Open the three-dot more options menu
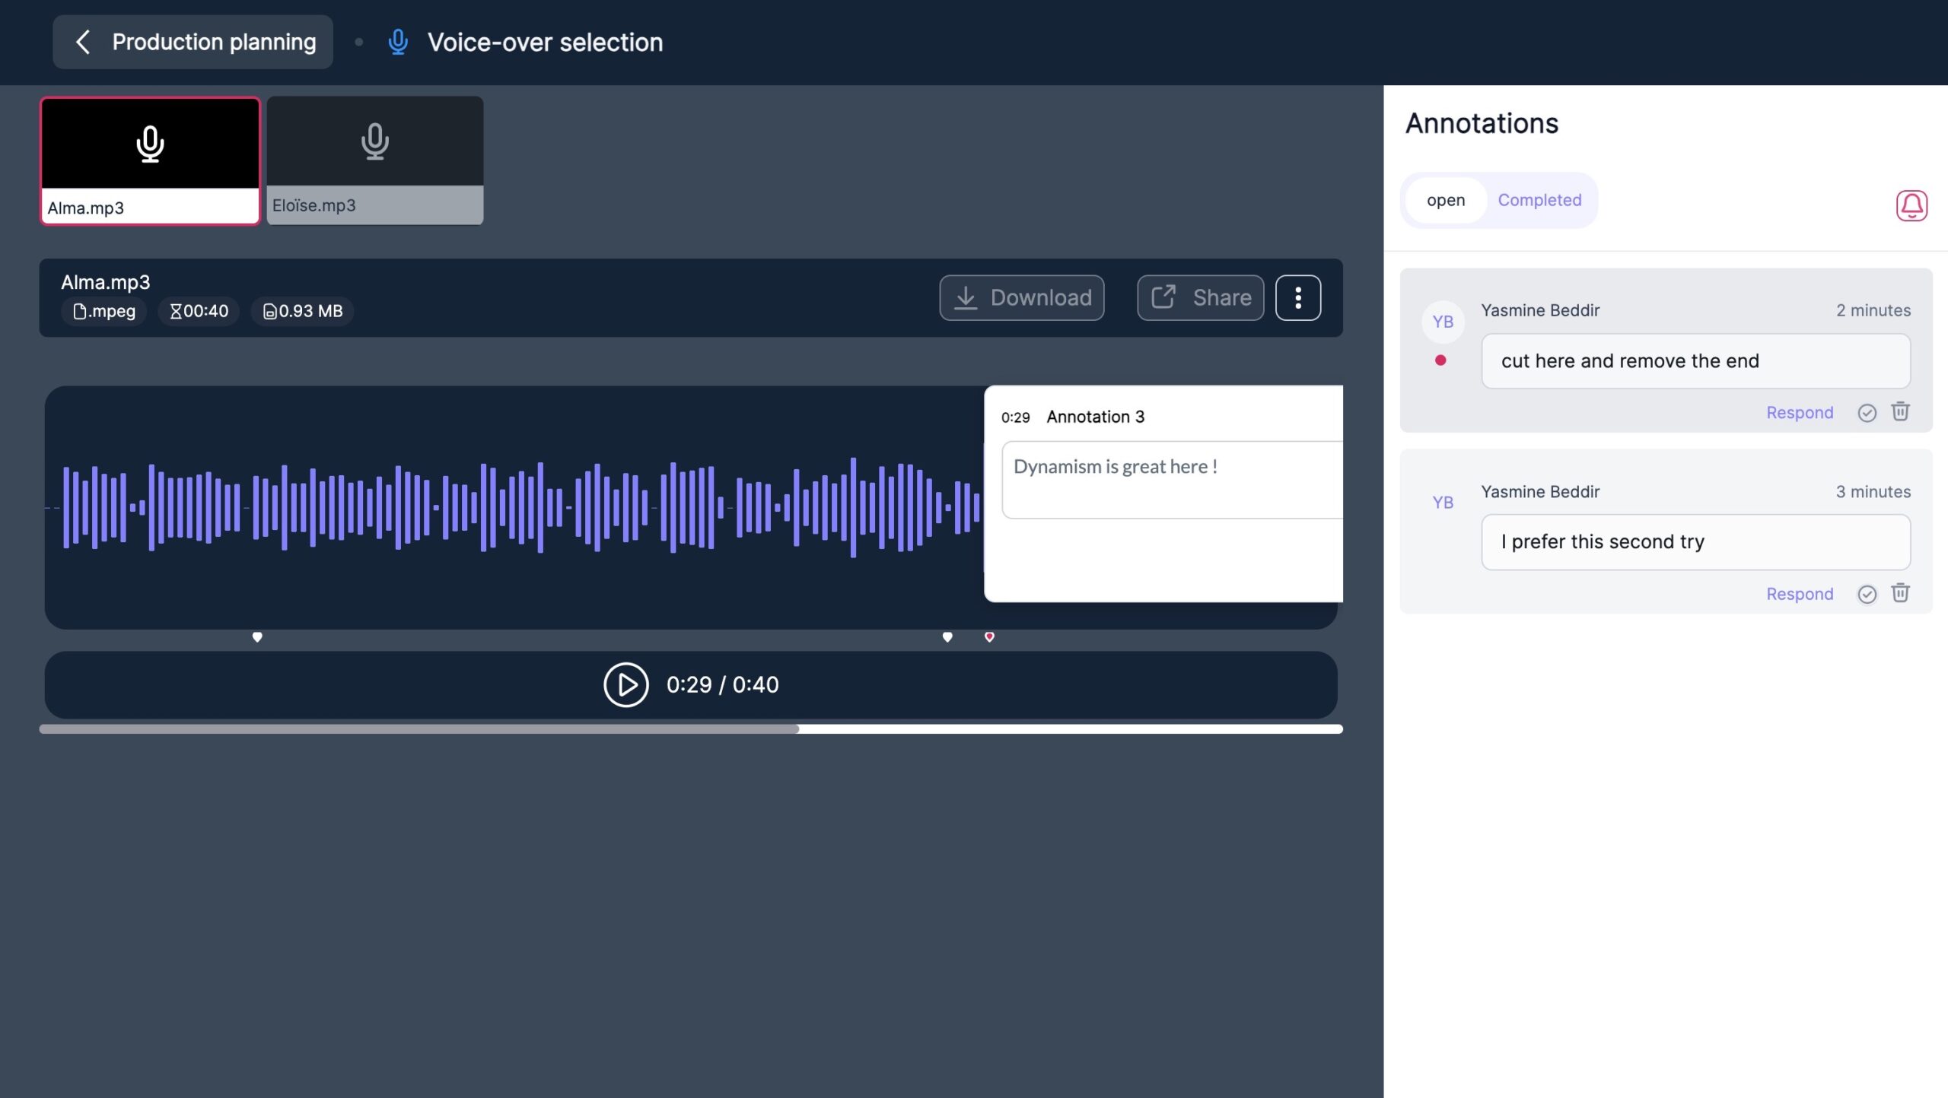1948x1098 pixels. 1297,297
